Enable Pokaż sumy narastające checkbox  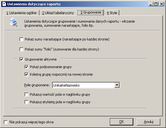click(21, 40)
